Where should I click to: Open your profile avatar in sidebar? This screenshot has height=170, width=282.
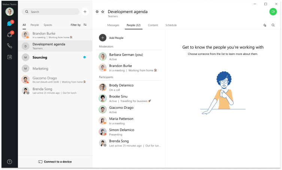point(9,12)
